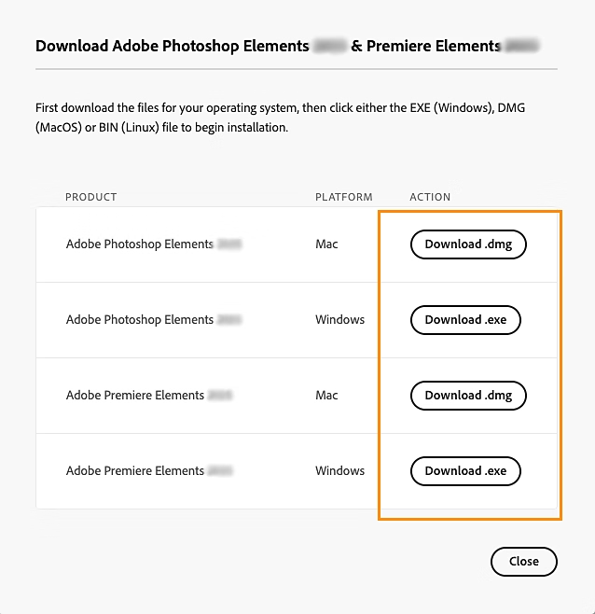The width and height of the screenshot is (595, 614).
Task: Click the dialog title heading text
Action: 287,46
